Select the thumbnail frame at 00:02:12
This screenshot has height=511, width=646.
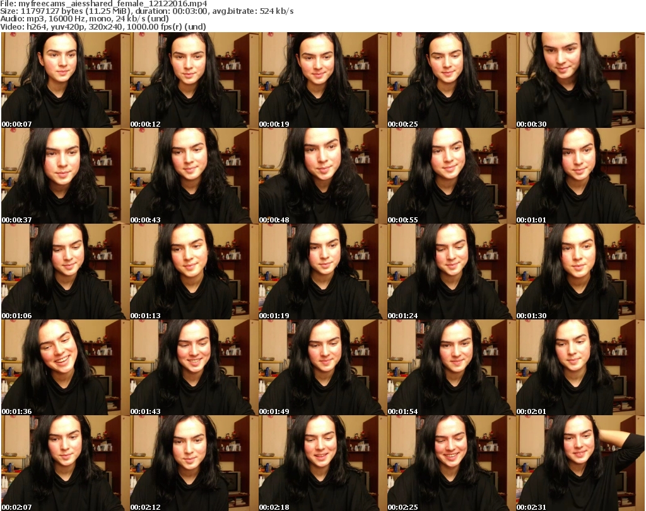pyautogui.click(x=194, y=463)
